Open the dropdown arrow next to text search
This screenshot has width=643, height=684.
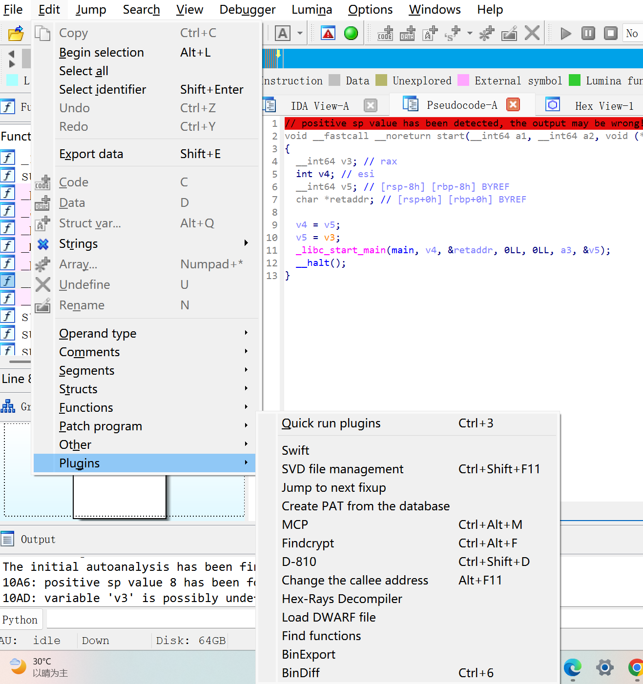tap(300, 33)
